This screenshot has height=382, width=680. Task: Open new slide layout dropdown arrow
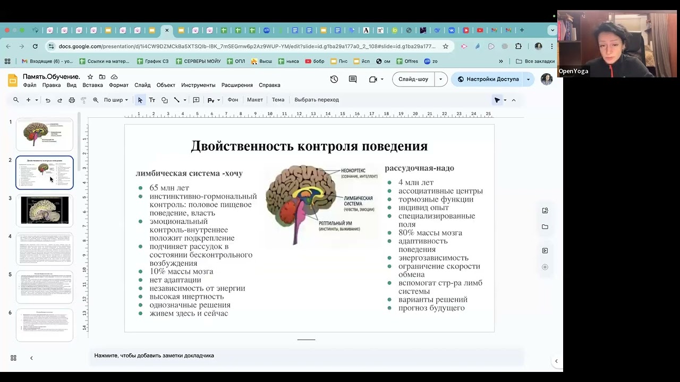37,100
